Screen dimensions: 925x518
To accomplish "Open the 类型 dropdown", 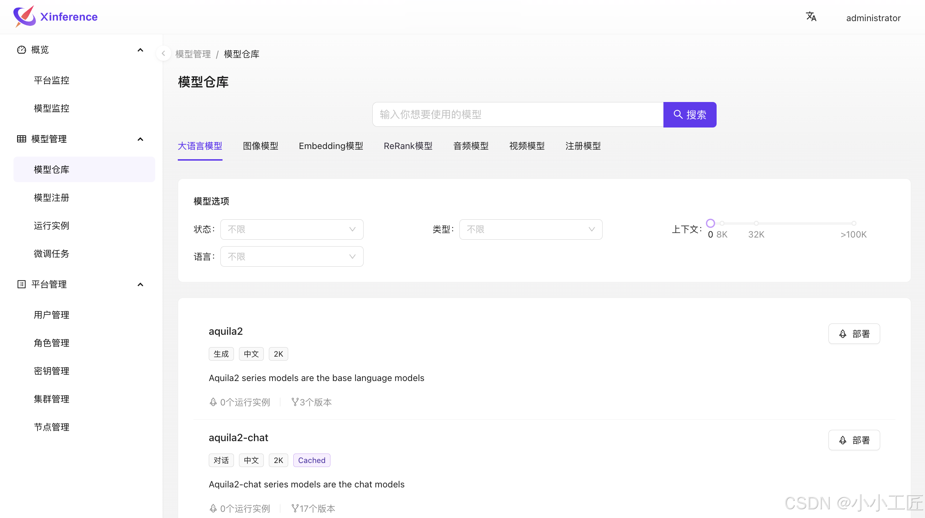I will point(530,229).
